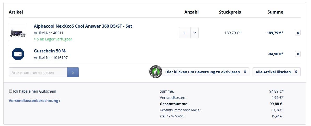Remove the Alphacool set with its X icon
Image resolution: width=311 pixels, height=126 pixels.
point(298,33)
